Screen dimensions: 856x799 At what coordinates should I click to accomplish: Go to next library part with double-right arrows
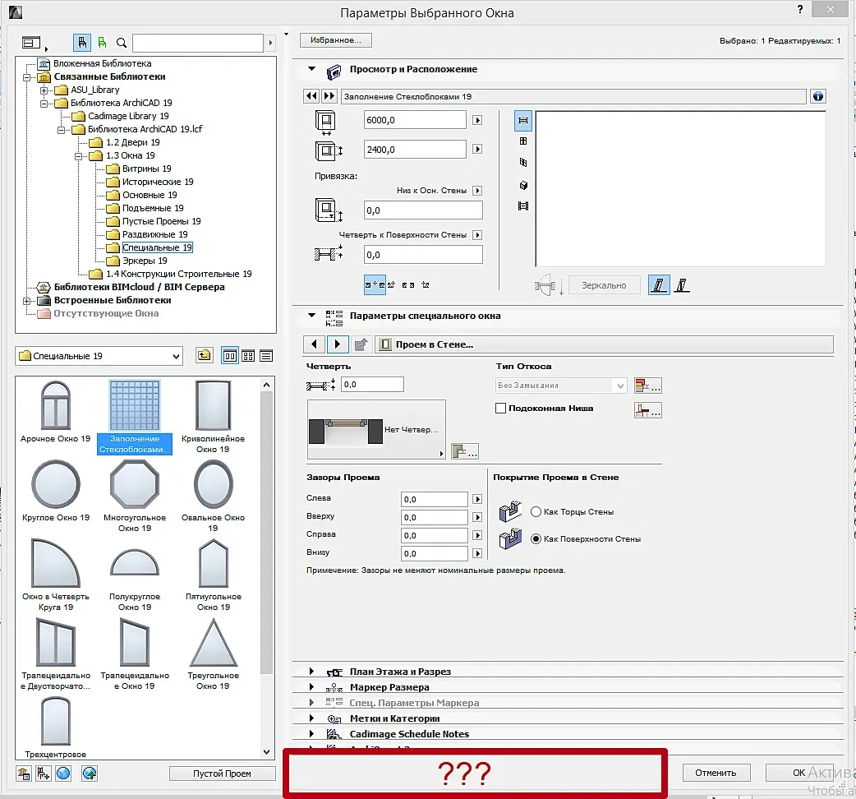pos(329,96)
